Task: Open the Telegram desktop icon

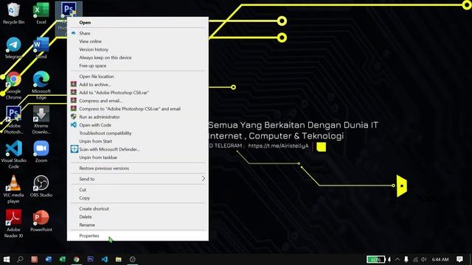Action: click(13, 48)
